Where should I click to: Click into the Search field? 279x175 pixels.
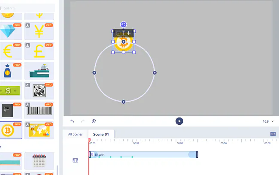click(27, 8)
